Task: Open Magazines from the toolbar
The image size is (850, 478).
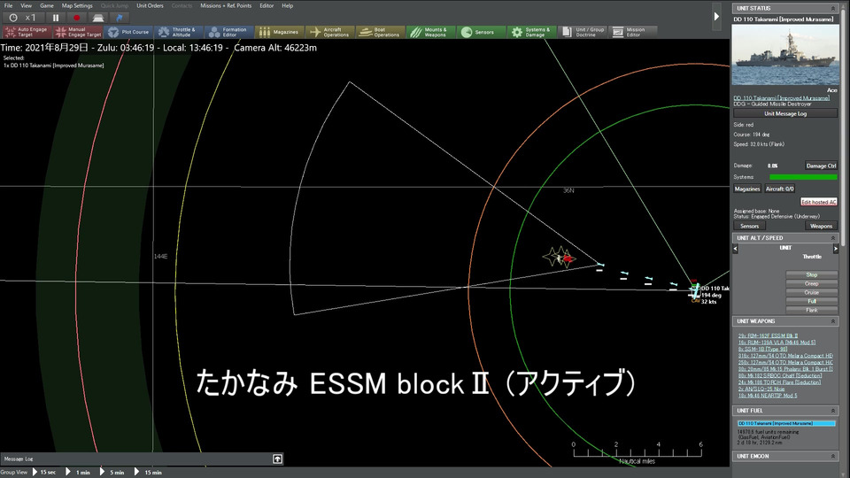Action: [x=279, y=32]
